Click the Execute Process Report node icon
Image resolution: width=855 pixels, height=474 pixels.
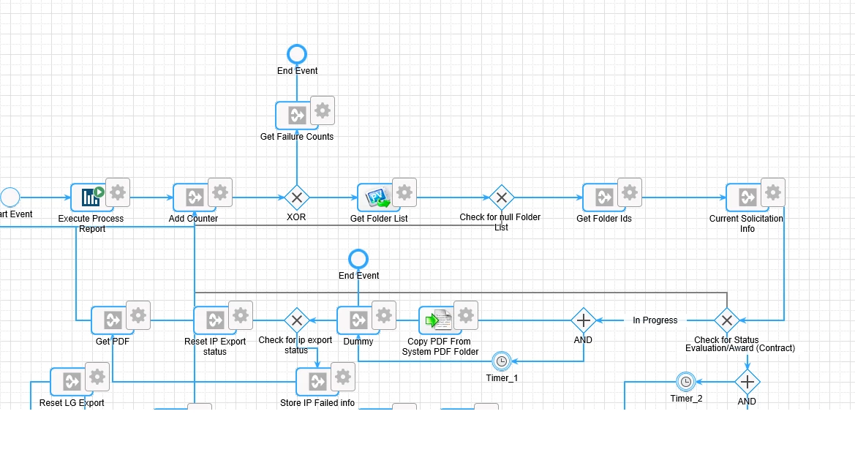[x=91, y=197]
